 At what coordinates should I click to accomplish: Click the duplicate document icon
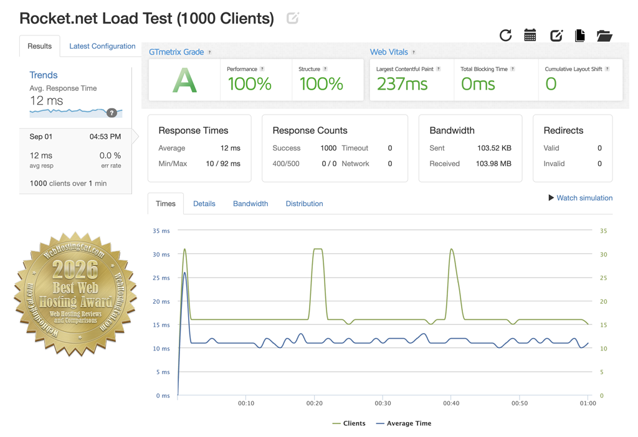[x=580, y=35]
